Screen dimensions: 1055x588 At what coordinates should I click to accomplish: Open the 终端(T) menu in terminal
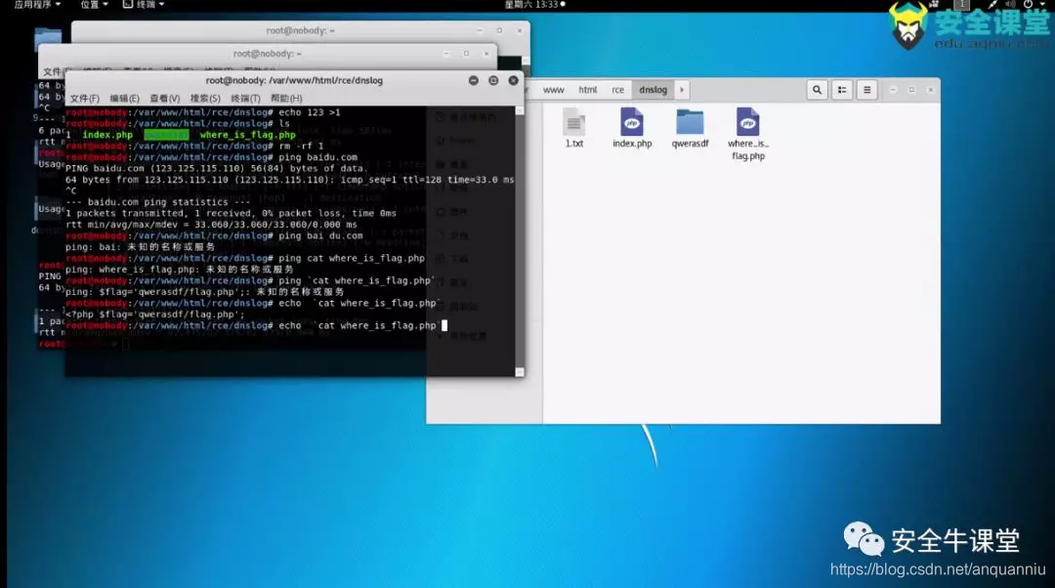coord(245,99)
